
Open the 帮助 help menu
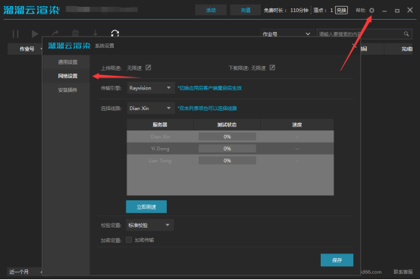361,10
